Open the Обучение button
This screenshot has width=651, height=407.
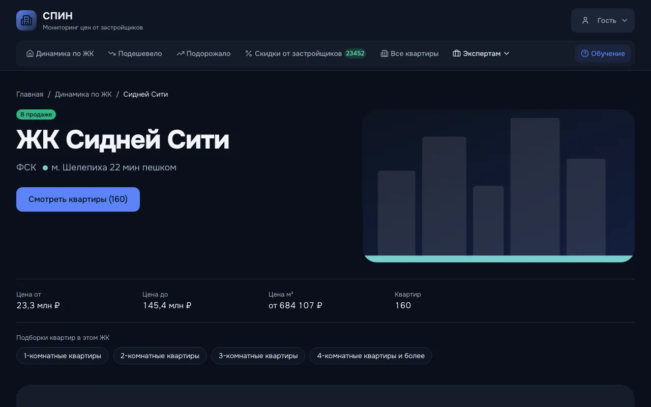tap(603, 53)
